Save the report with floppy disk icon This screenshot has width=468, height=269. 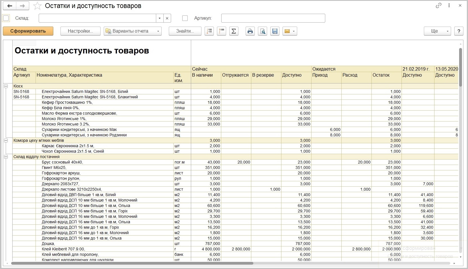(x=275, y=31)
